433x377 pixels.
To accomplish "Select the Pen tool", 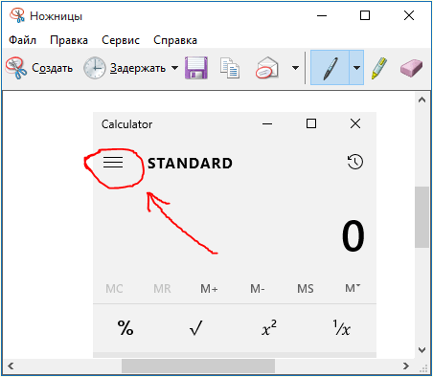I will click(330, 68).
